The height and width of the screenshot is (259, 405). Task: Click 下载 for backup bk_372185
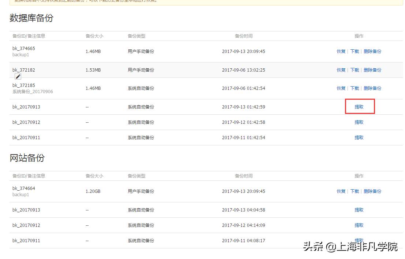[x=354, y=88]
